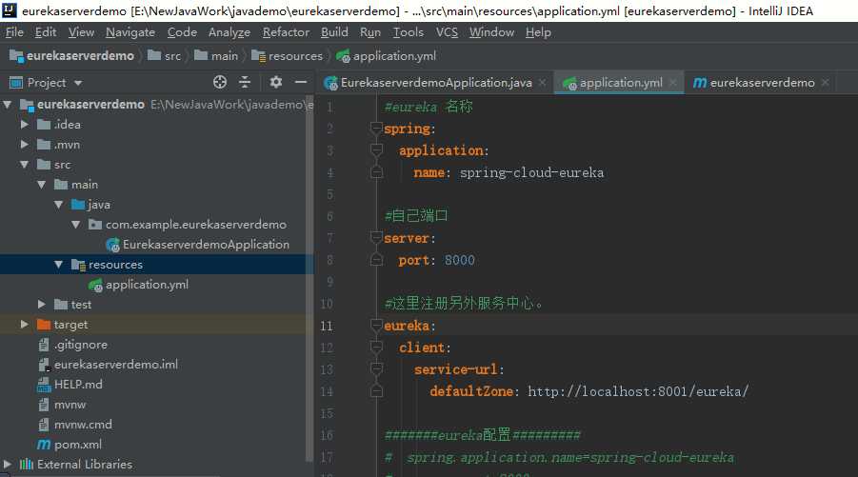Open the Project view dropdown

pos(78,83)
